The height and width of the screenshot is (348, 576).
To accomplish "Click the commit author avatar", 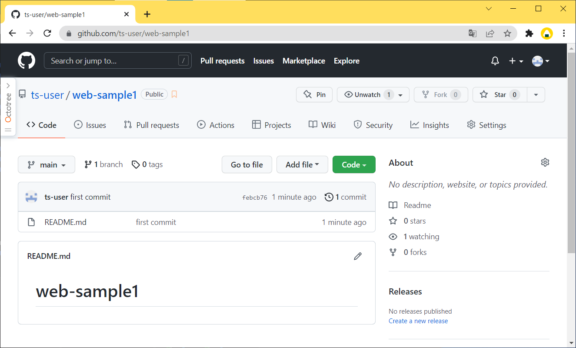I will [31, 197].
